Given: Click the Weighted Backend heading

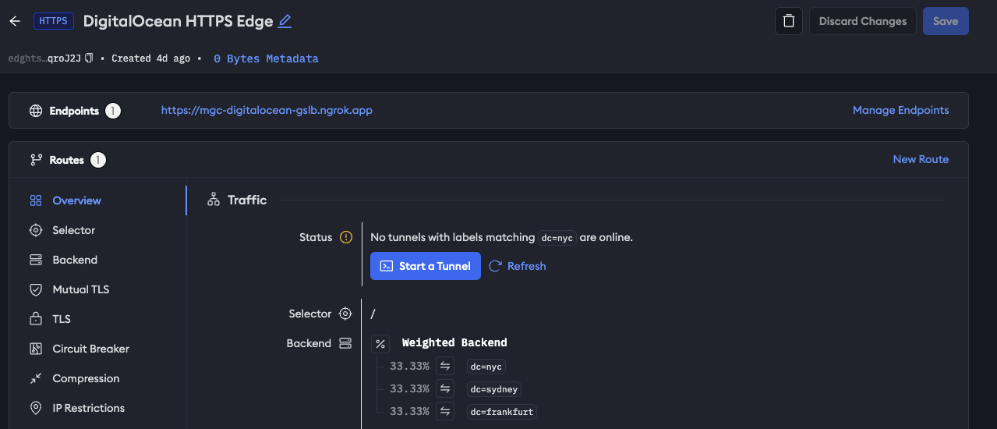Looking at the screenshot, I should point(454,342).
